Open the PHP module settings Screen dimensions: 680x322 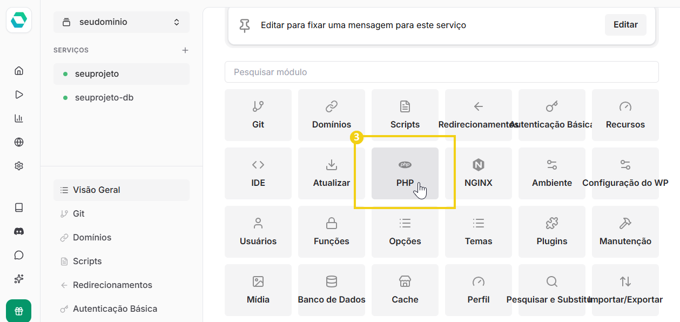click(x=405, y=173)
